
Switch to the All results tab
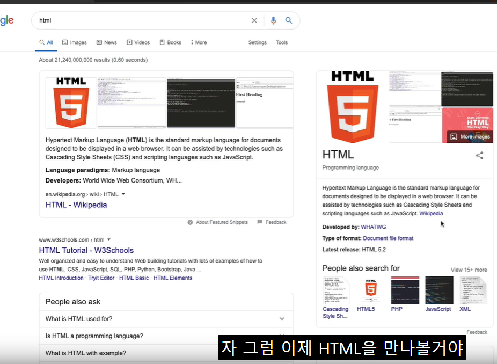click(46, 42)
